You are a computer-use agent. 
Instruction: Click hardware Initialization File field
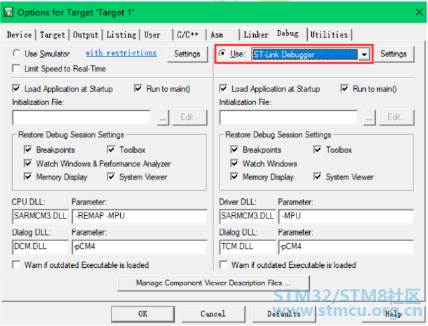coord(288,118)
